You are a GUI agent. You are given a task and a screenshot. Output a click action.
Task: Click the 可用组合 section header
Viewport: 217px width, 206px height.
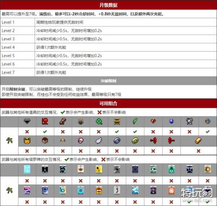(108, 104)
